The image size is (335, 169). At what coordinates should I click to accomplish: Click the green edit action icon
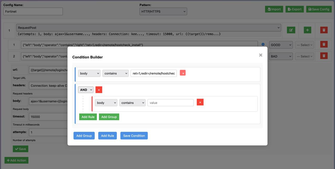point(291,30)
